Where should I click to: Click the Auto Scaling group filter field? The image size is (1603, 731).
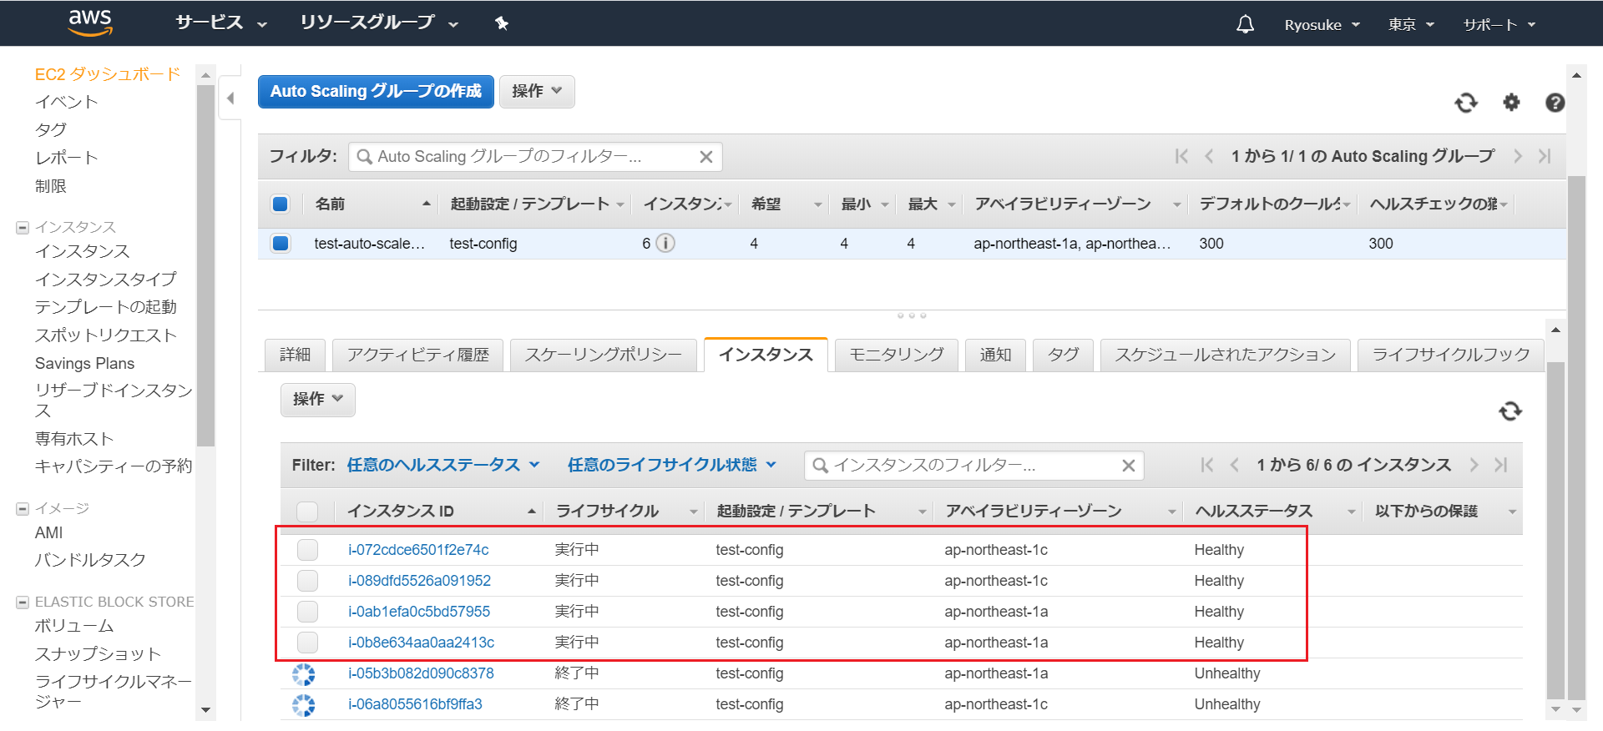535,157
